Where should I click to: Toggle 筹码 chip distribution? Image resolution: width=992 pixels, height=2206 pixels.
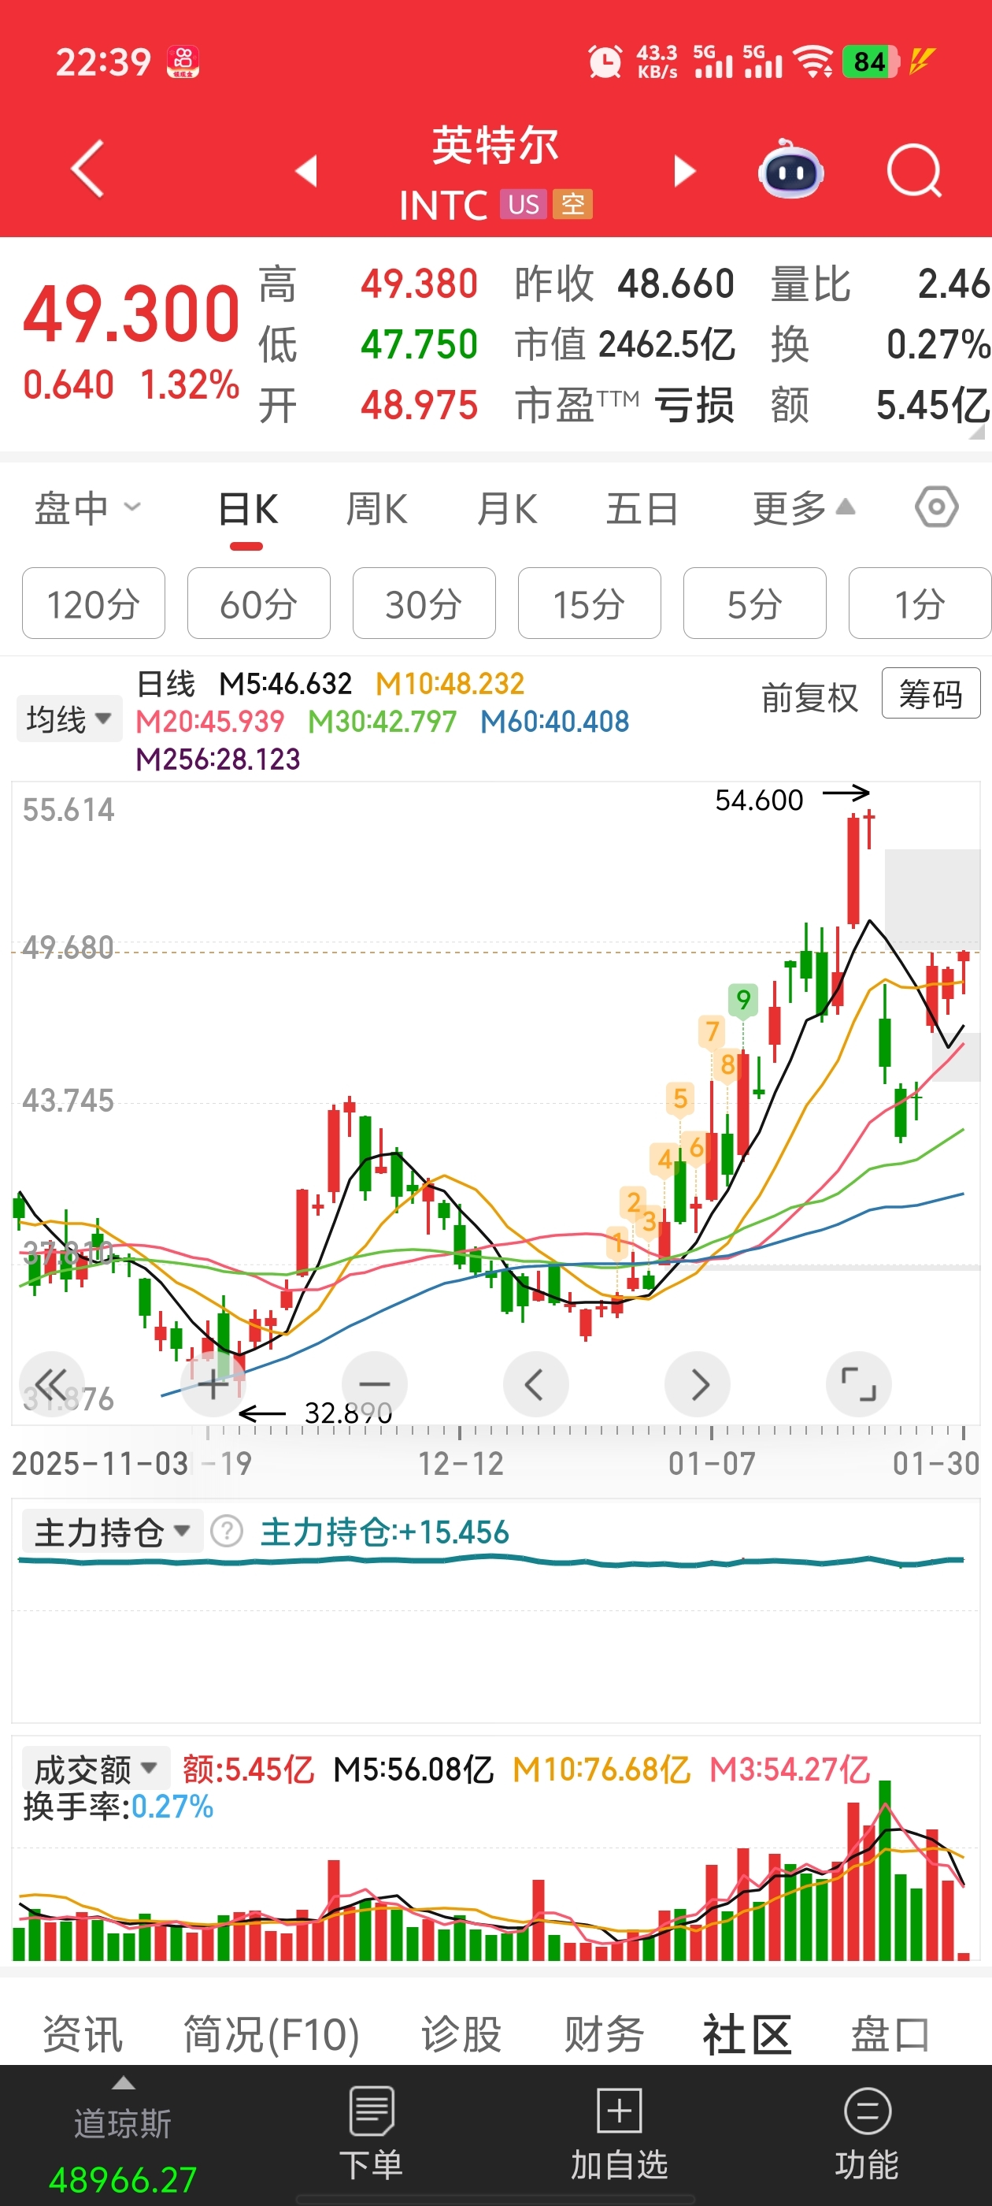931,693
